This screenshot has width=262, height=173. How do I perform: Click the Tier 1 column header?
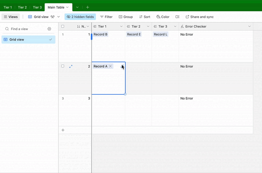click(108, 27)
